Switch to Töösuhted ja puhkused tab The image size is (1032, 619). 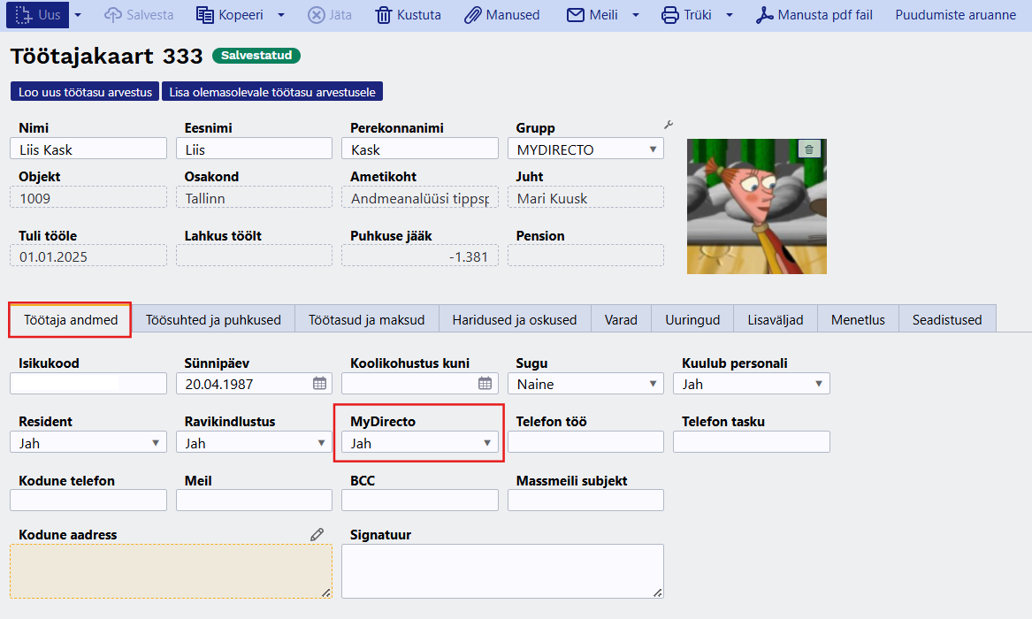point(213,320)
